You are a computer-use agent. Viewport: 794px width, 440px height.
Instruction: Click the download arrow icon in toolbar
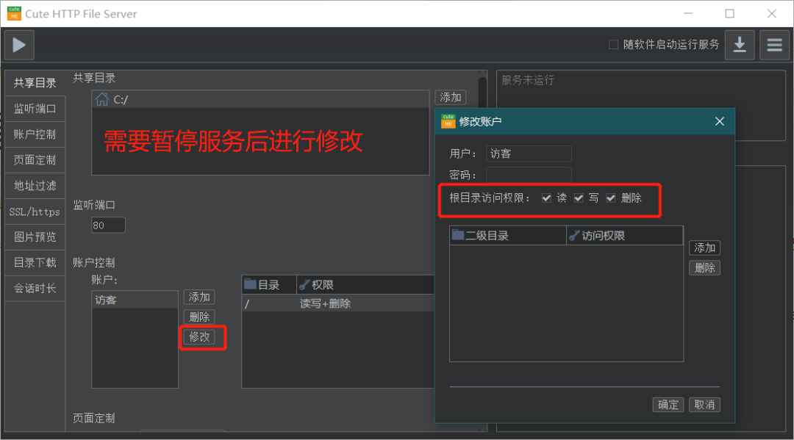740,45
